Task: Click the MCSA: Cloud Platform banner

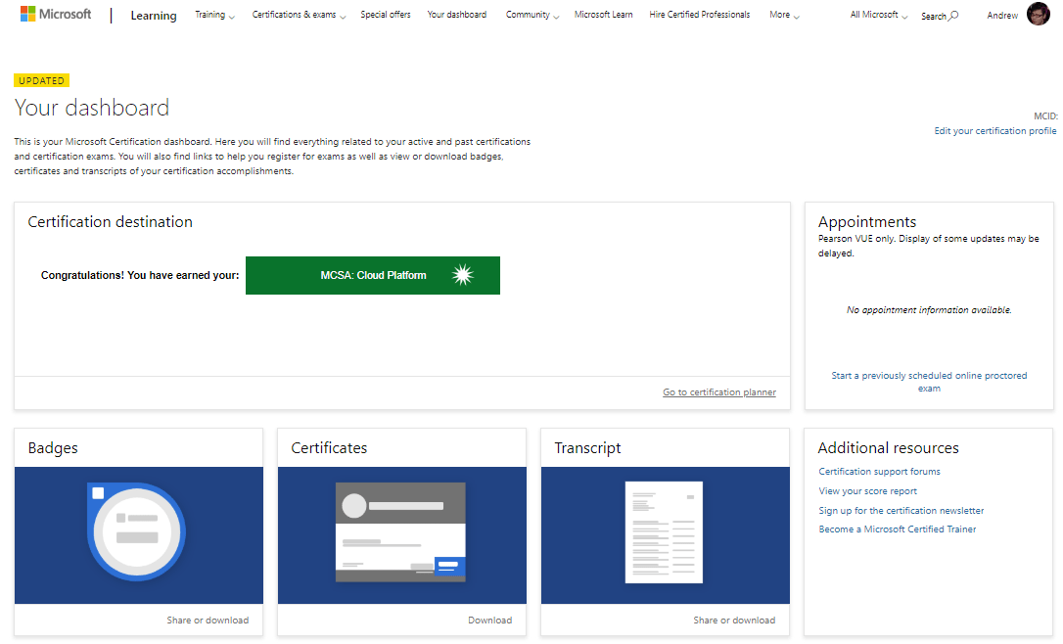Action: (x=373, y=275)
